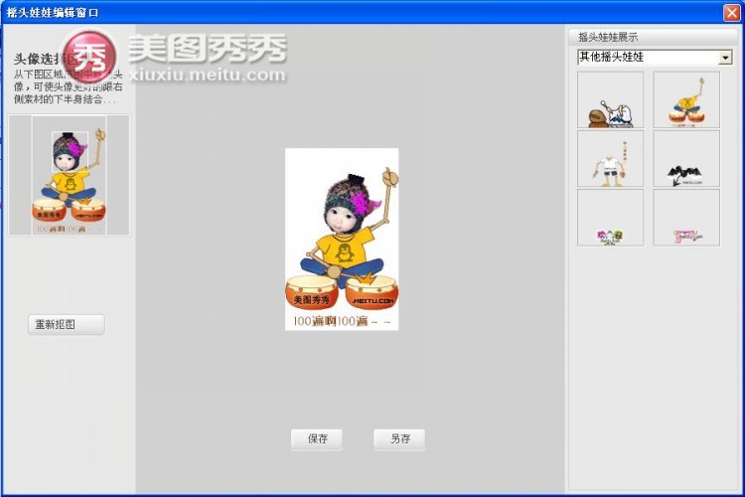Close the 摇头娃娃编辑窗口 dialog
745x497 pixels.
(x=732, y=12)
